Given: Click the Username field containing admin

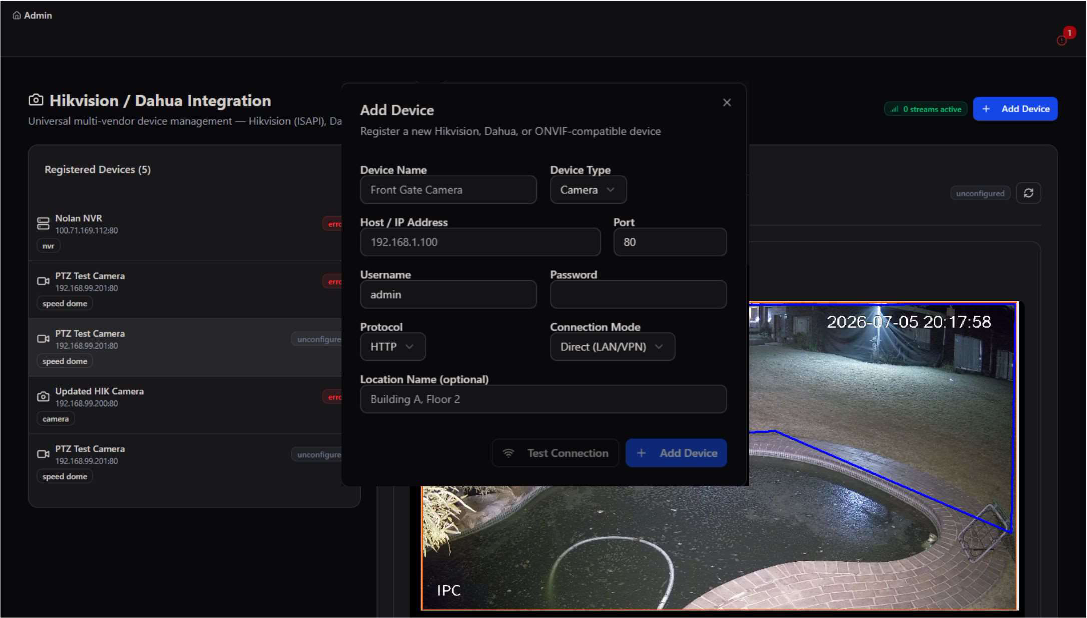Looking at the screenshot, I should [x=448, y=295].
